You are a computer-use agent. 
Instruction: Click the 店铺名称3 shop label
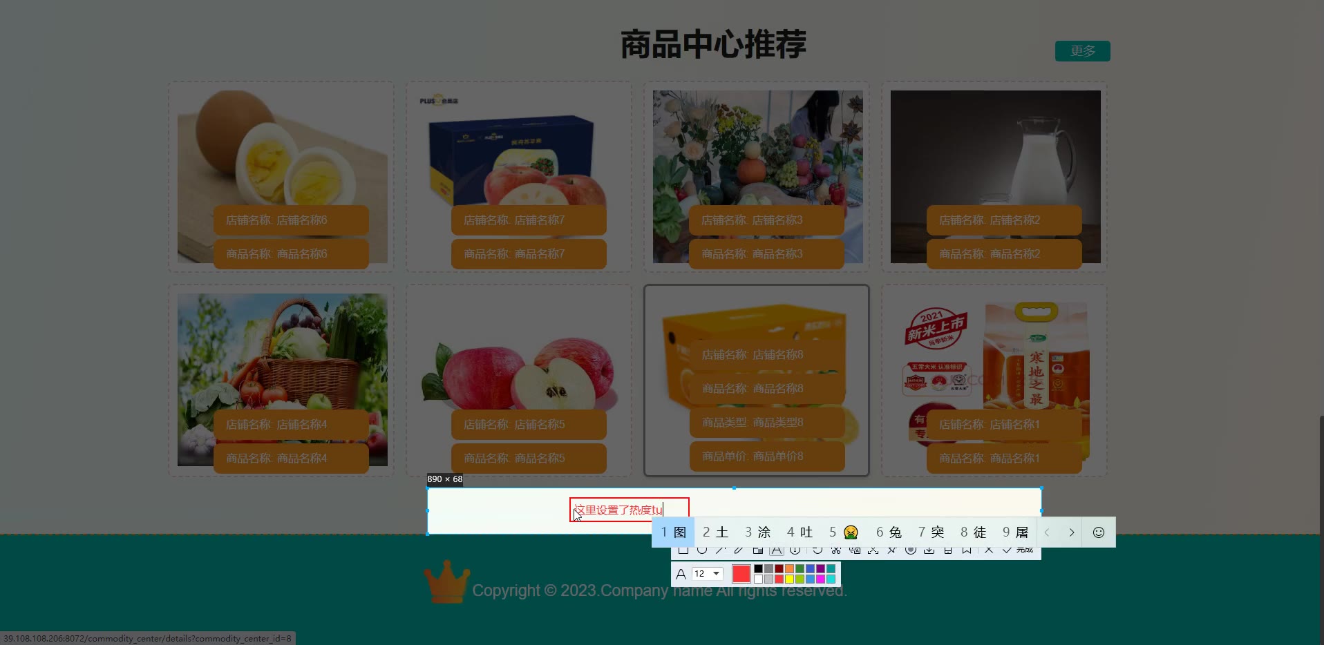click(x=766, y=220)
